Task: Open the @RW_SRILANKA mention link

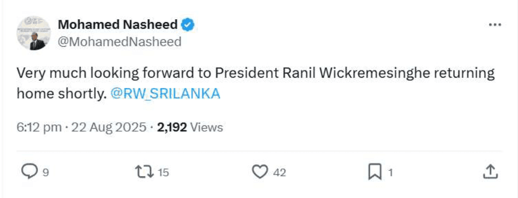Action: coord(165,94)
